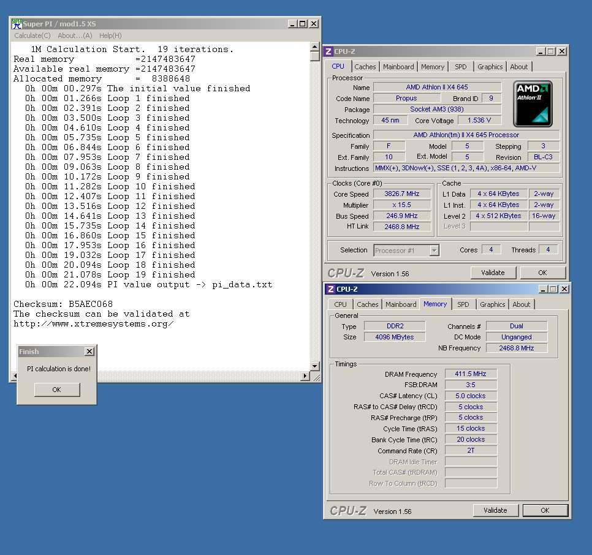Click the CPU-Z Z logo in upper window title
Screen dimensions: 592x555
click(x=328, y=51)
